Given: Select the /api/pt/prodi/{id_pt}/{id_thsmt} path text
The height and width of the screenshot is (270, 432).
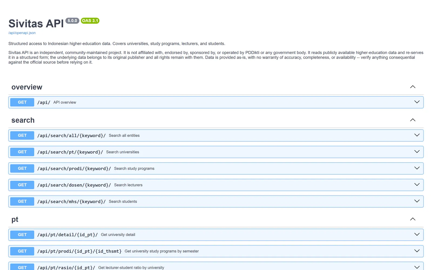Looking at the screenshot, I should 79,251.
